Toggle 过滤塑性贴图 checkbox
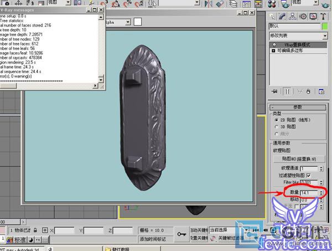332x251 pixels. pyautogui.click(x=309, y=175)
